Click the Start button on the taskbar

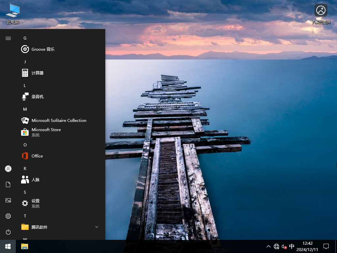[8, 246]
